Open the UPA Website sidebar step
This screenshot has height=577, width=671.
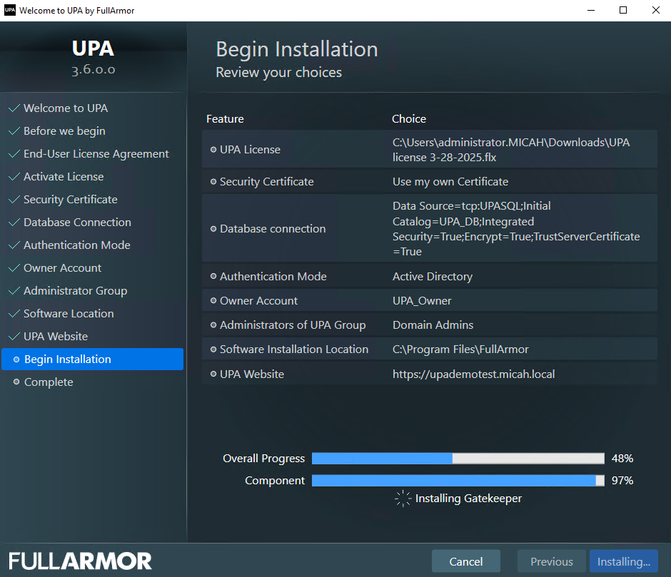coord(55,337)
